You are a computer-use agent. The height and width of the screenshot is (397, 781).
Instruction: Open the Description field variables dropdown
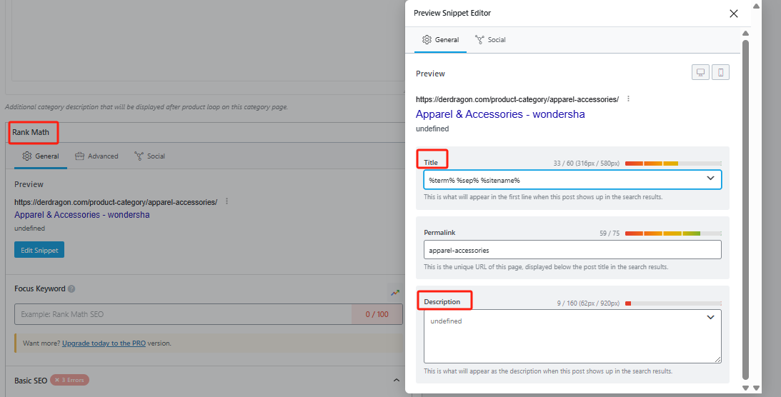pos(710,318)
